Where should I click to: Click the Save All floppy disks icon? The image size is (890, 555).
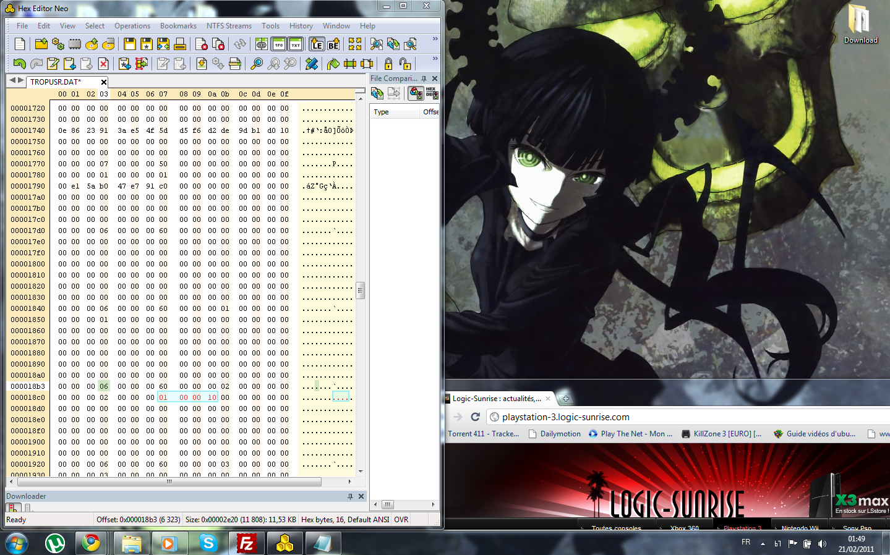point(163,44)
